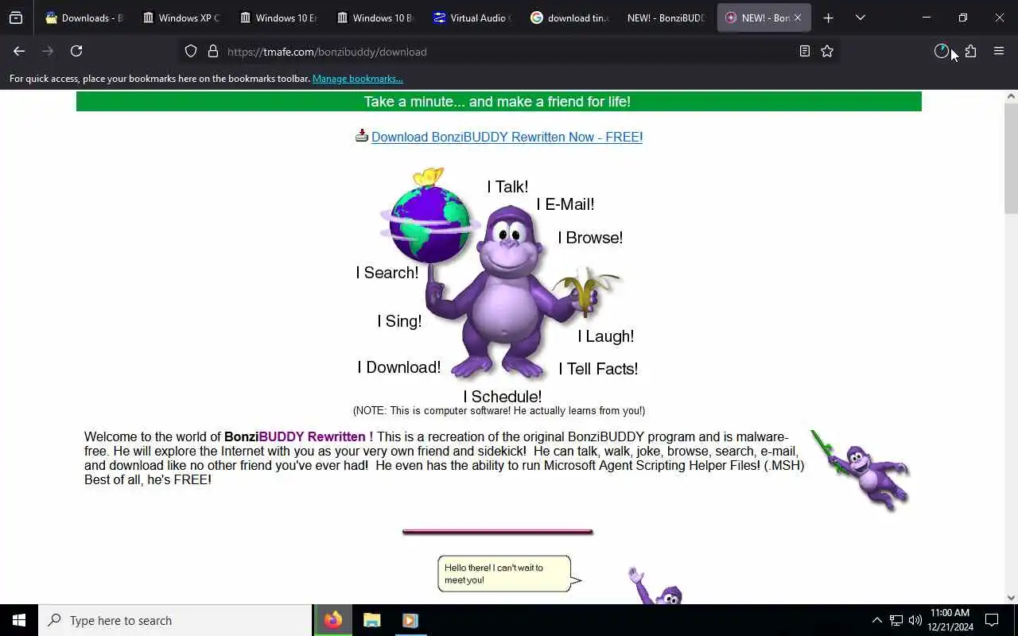Screen dimensions: 1018x636
Task: Click 'I Download!' text
Action: 399,367
